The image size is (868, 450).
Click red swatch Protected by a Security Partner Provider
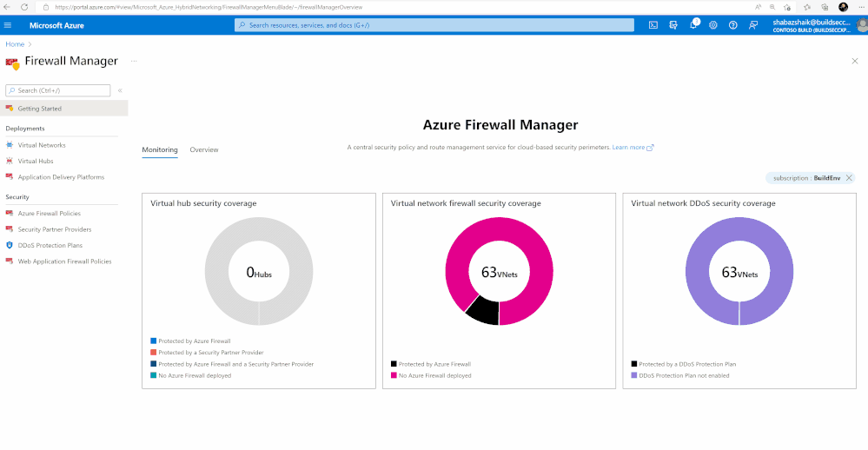[x=153, y=352]
